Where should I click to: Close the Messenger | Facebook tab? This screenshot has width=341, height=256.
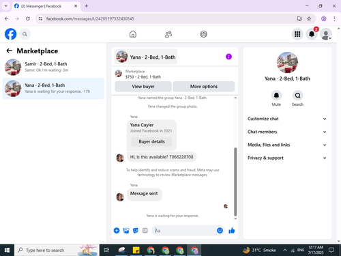(76, 6)
